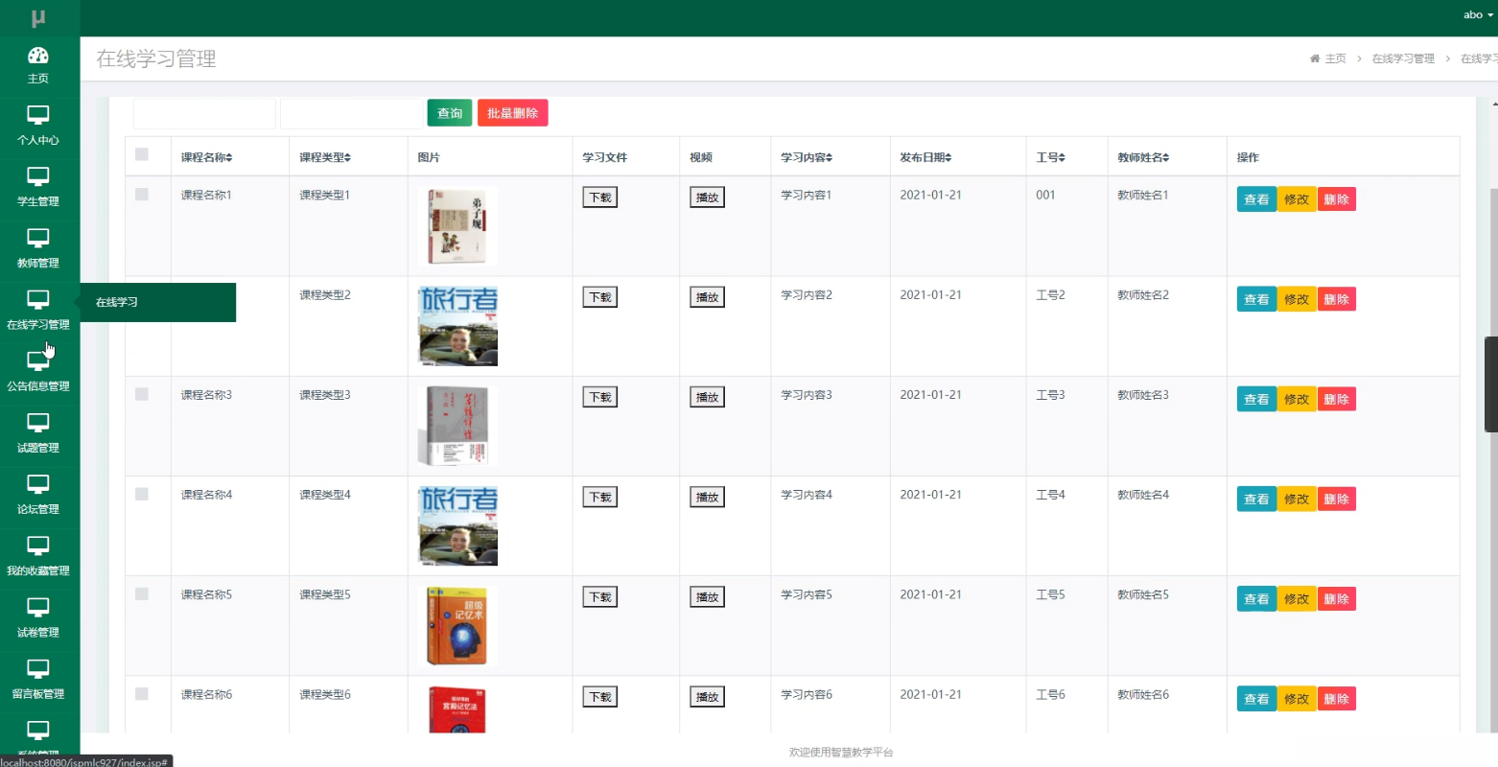
Task: Open the book thumbnail for 课程名称3
Action: [x=458, y=426]
